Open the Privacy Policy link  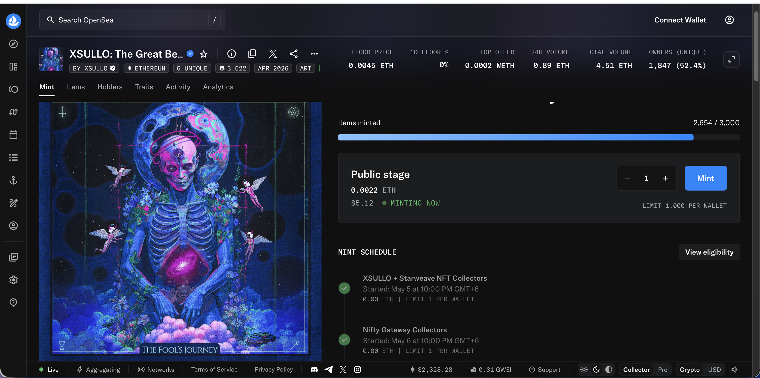pos(274,369)
